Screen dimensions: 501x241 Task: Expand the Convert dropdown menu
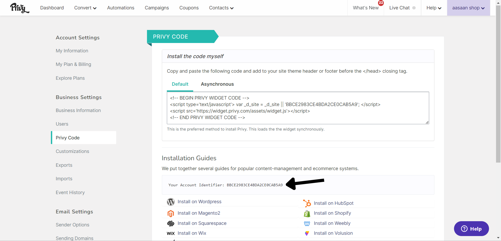(85, 8)
